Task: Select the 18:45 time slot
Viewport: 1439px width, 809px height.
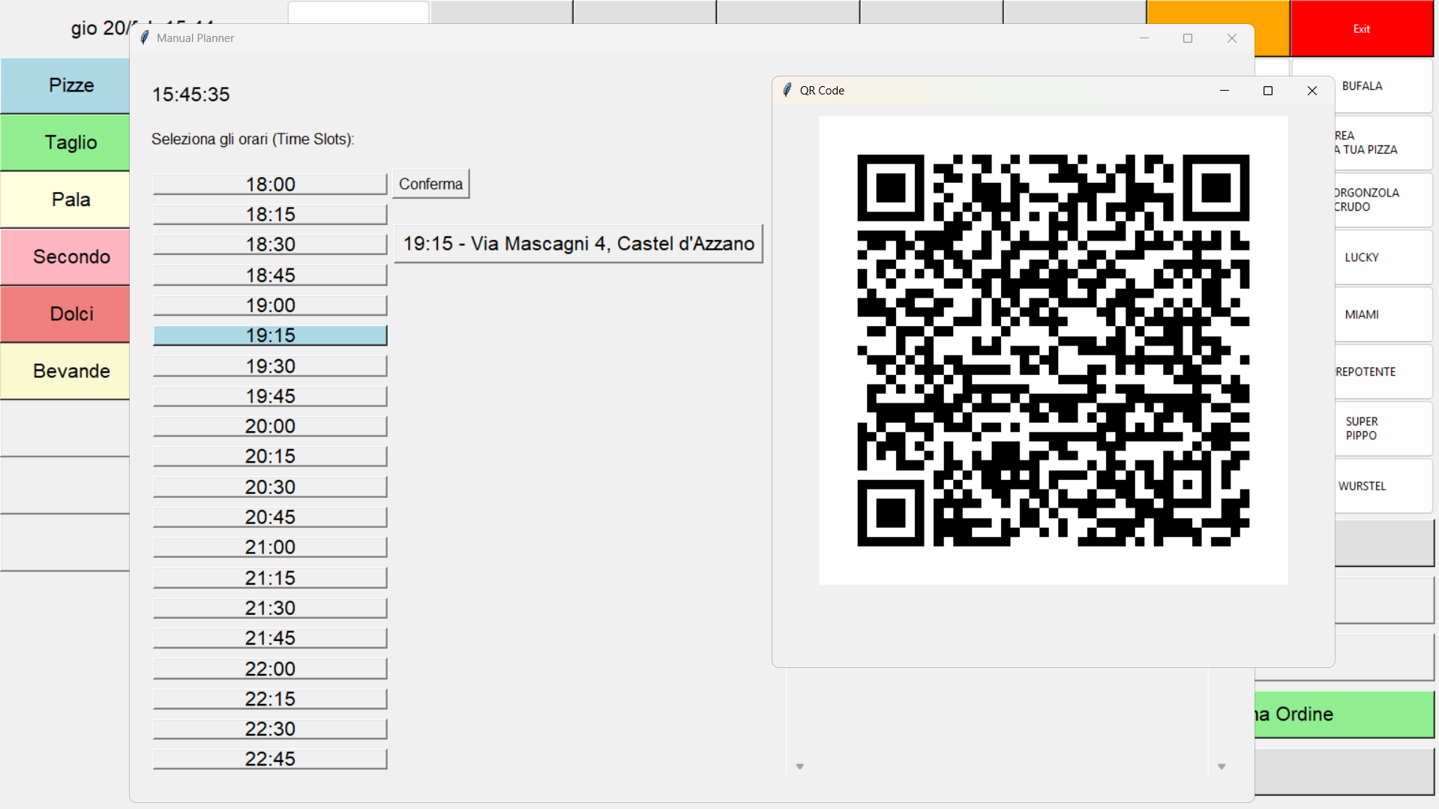Action: pos(270,275)
